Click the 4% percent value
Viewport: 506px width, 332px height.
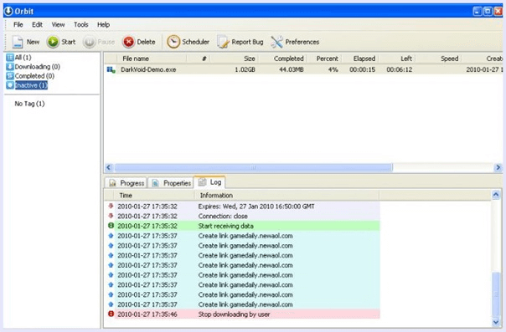coord(333,69)
